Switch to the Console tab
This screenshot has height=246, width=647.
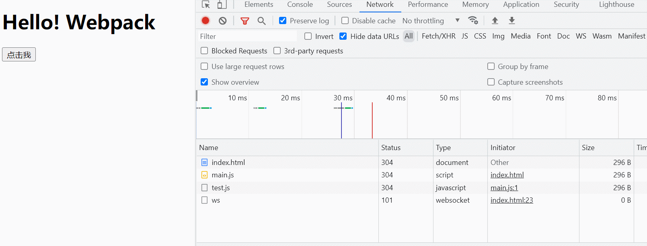pyautogui.click(x=300, y=4)
